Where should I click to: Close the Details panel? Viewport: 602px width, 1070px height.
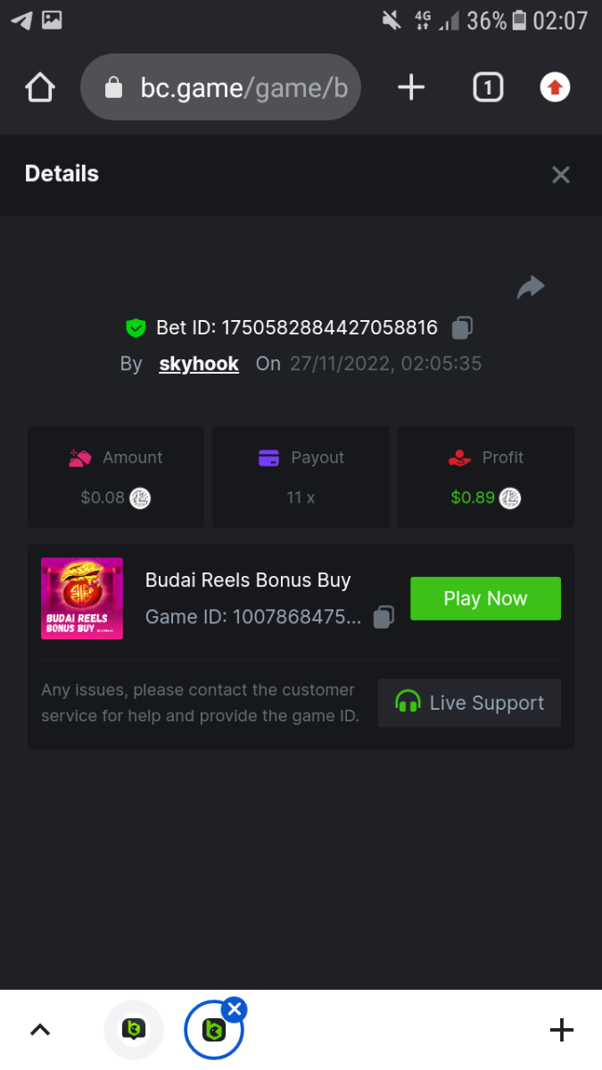(x=560, y=175)
